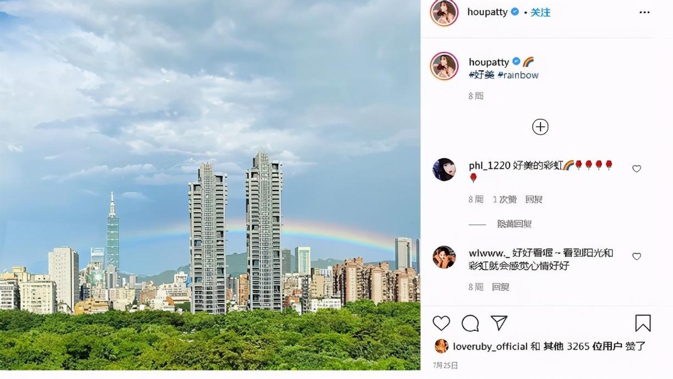The width and height of the screenshot is (673, 379).
Task: Share post via paper plane icon
Action: click(499, 323)
